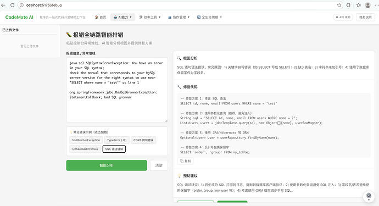Click the 预防建议 section heading
The width and height of the screenshot is (379, 206).
[190, 176]
